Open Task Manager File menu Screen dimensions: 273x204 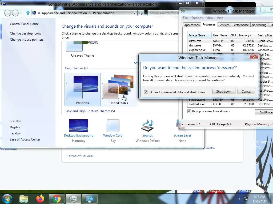click(185, 18)
